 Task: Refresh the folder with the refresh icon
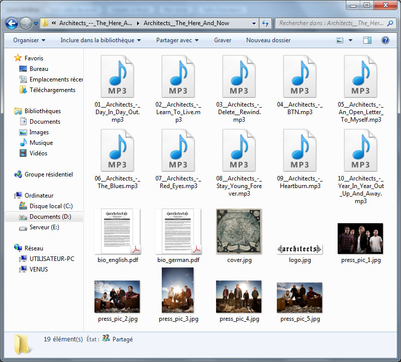click(x=265, y=23)
